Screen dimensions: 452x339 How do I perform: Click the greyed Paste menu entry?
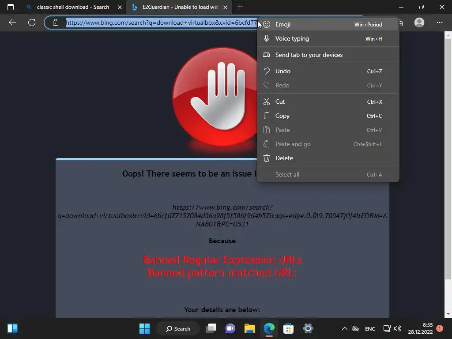click(x=328, y=130)
